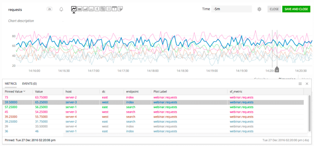Click the pinned time marker on chart
The width and height of the screenshot is (314, 146).
[x=277, y=70]
